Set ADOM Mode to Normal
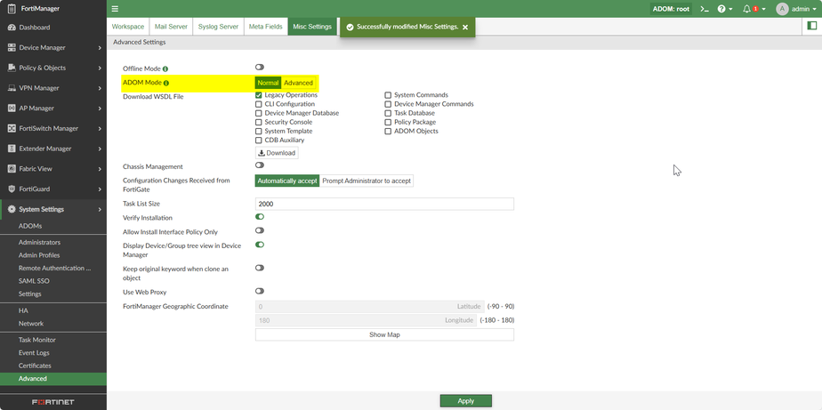Viewport: 822px width, 410px height. coord(268,83)
